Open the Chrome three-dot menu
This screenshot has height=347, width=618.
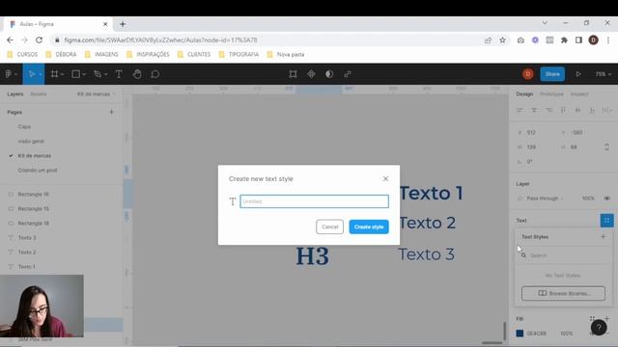(608, 40)
